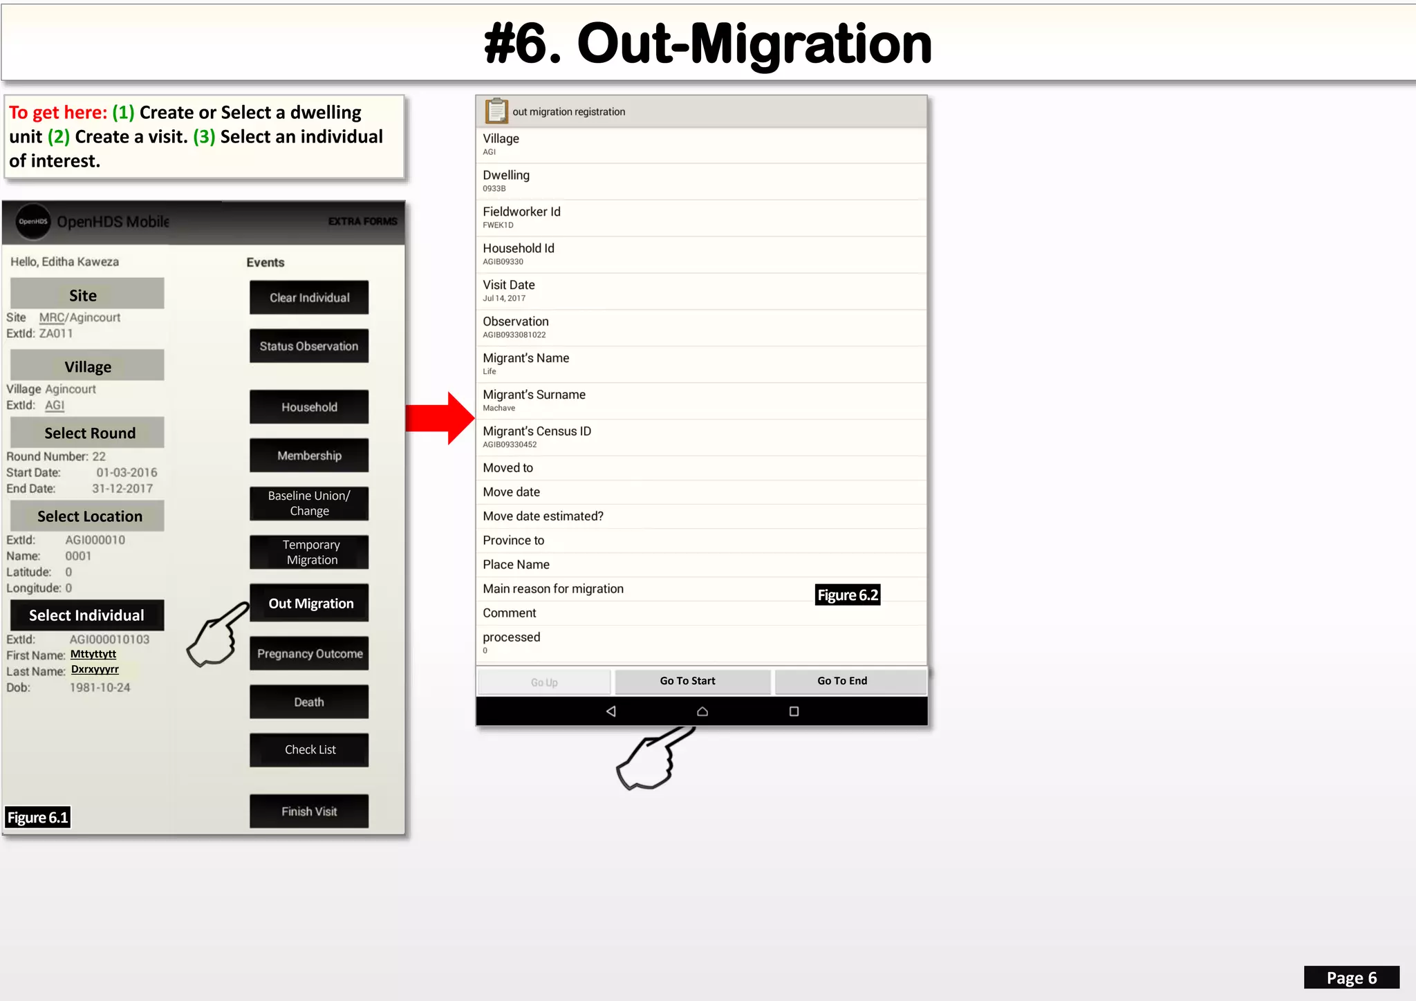Open the Membership event form

click(x=309, y=455)
